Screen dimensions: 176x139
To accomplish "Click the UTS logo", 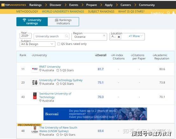I will (35, 82).
